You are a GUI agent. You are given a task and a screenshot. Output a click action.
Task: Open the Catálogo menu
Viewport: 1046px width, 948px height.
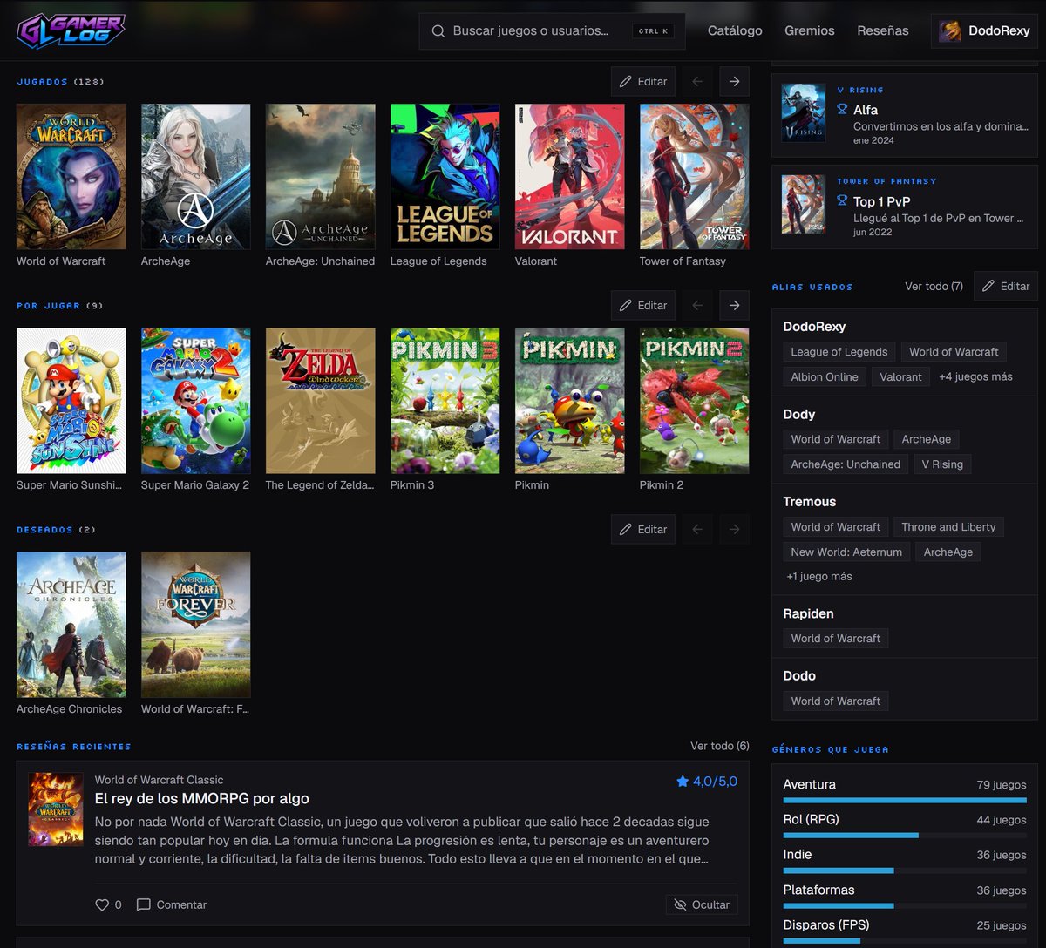coord(735,30)
